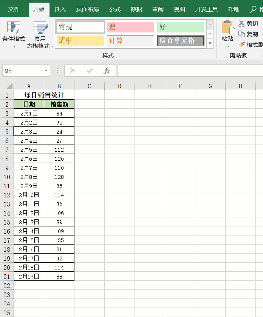This screenshot has height=317, width=263.
Task: Select the cell with value 42
Action: 59,259
